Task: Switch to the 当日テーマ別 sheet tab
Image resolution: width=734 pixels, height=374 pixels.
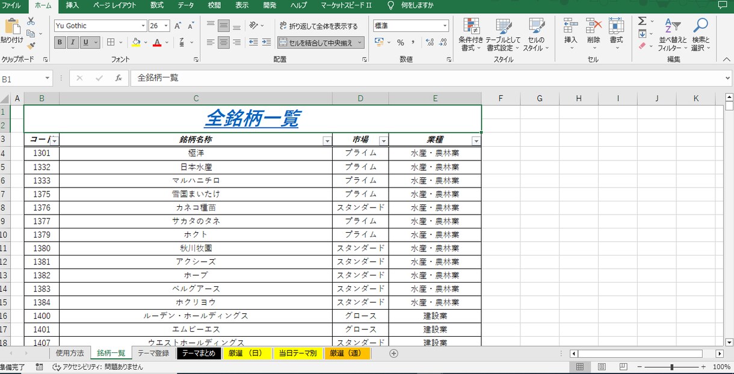Action: click(298, 354)
